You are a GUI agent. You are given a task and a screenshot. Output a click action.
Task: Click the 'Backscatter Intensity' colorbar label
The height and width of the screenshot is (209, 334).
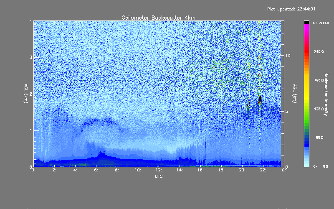[326, 94]
